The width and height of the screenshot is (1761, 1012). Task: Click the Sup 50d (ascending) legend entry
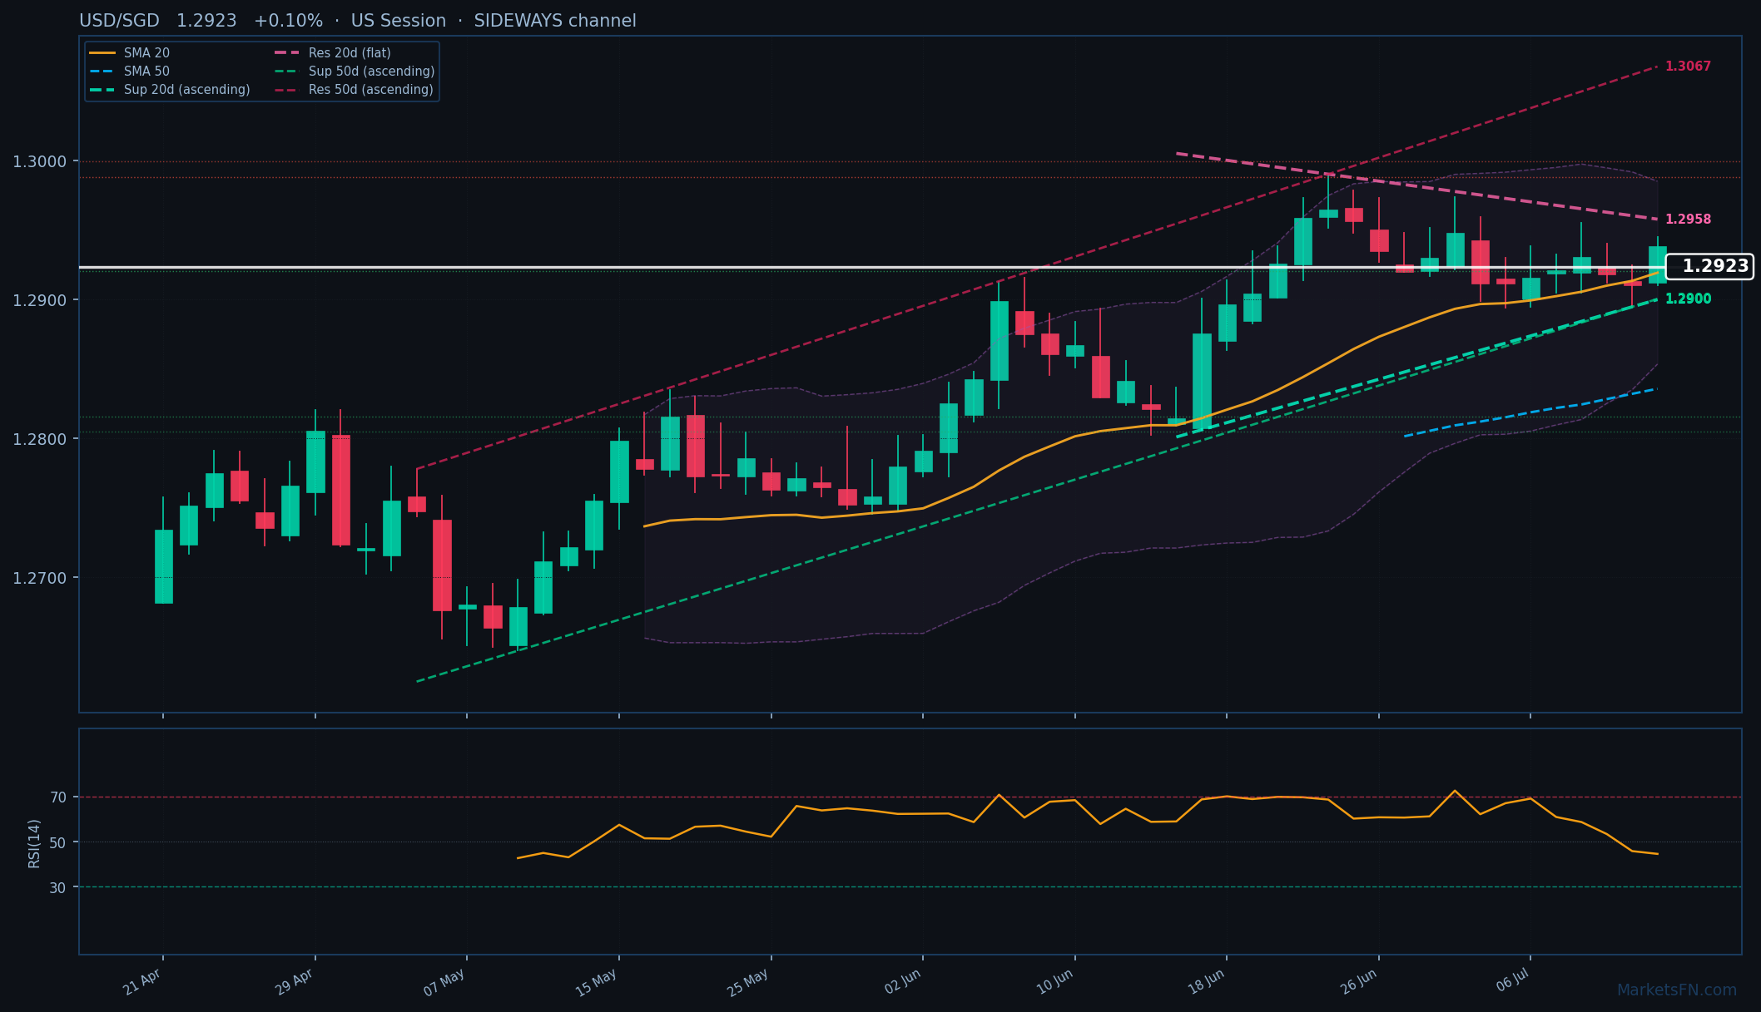pyautogui.click(x=355, y=72)
